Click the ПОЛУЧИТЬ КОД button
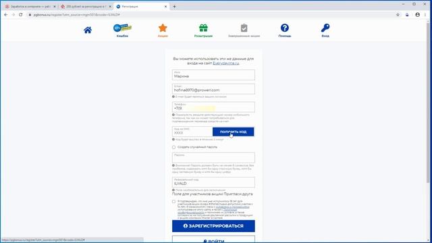The image size is (432, 243). (233, 132)
